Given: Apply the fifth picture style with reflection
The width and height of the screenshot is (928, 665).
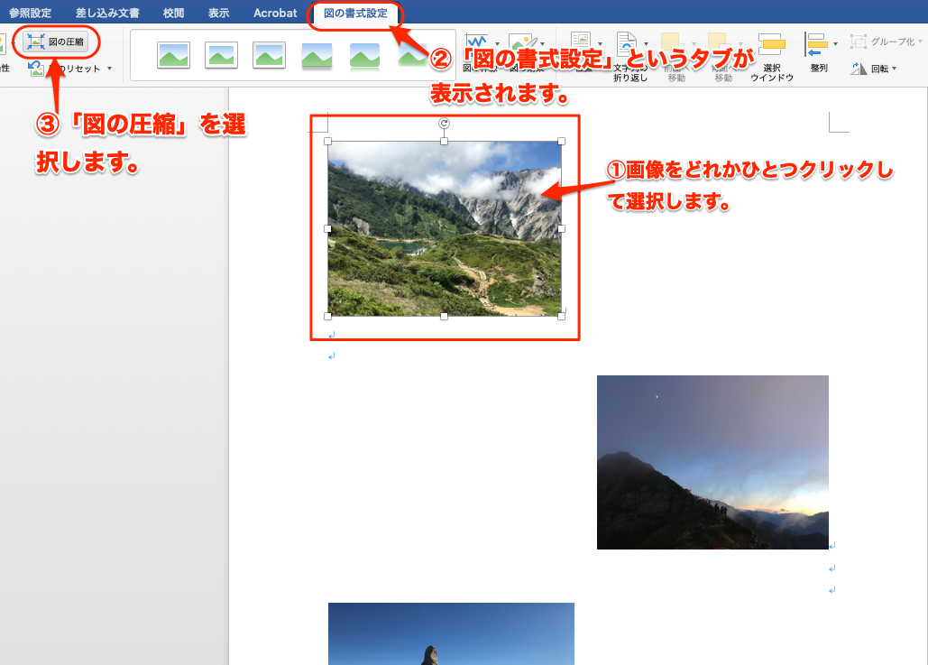Looking at the screenshot, I should tap(364, 56).
